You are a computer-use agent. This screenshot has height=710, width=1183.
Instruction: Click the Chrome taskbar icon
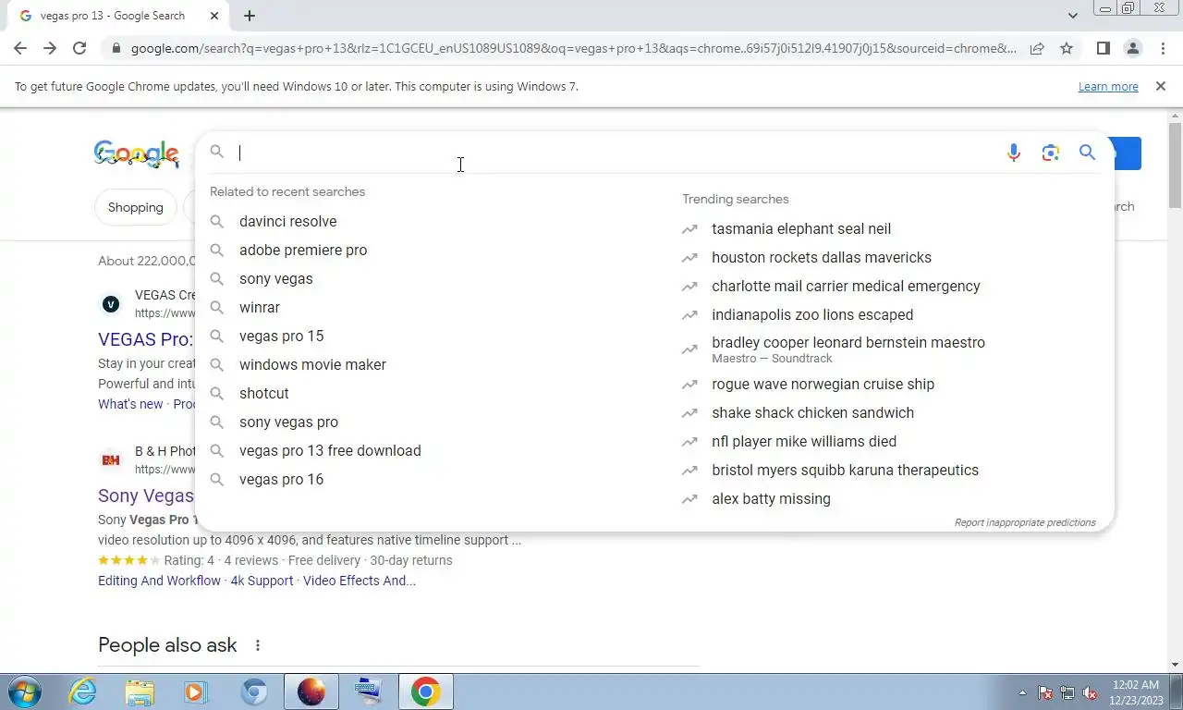tap(426, 692)
